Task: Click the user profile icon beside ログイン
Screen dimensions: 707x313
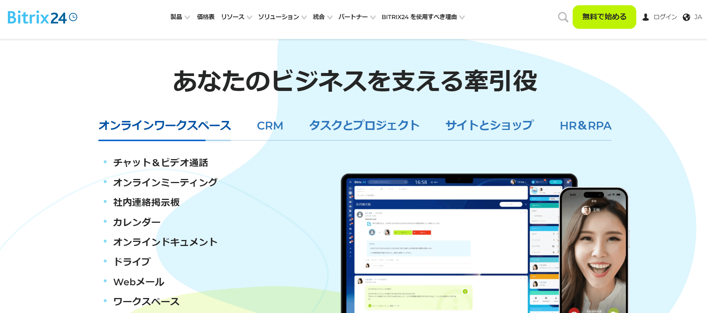Action: click(646, 17)
